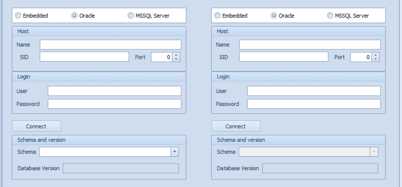
Task: Focus the right Password field
Action: tap(314, 104)
